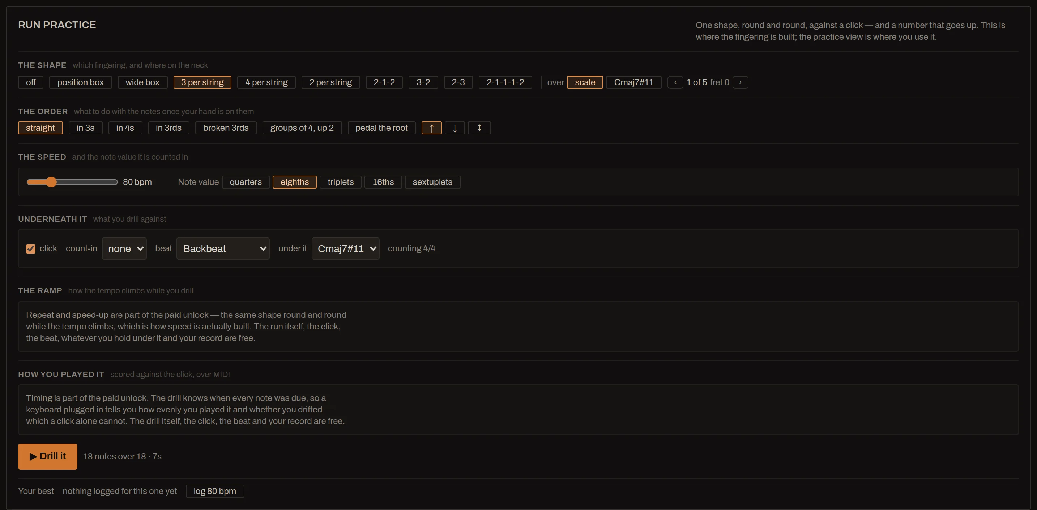Select the ascending up-arrow direction

click(x=432, y=128)
